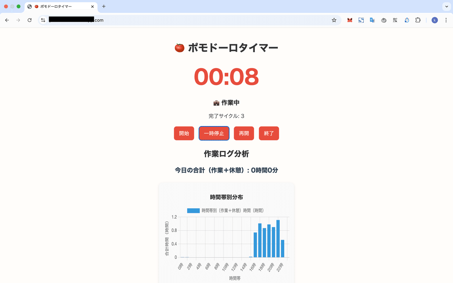Open the Extensions puzzle piece menu

418,20
